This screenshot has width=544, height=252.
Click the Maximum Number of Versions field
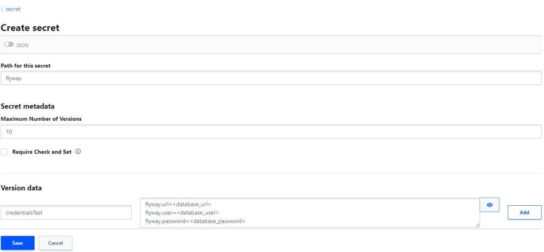[x=271, y=131]
